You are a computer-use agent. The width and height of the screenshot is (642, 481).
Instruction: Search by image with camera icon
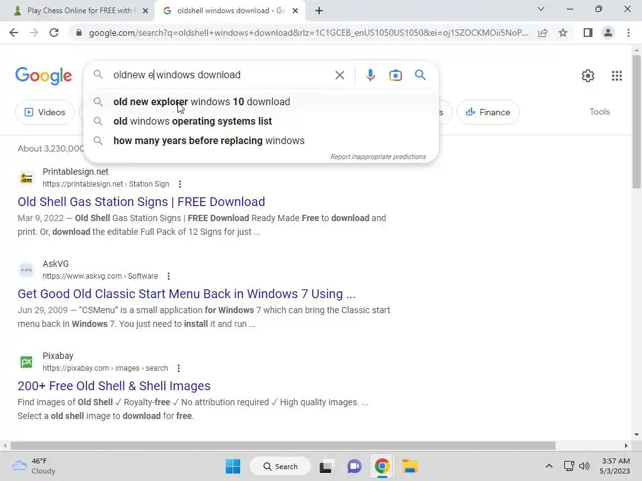click(x=395, y=75)
